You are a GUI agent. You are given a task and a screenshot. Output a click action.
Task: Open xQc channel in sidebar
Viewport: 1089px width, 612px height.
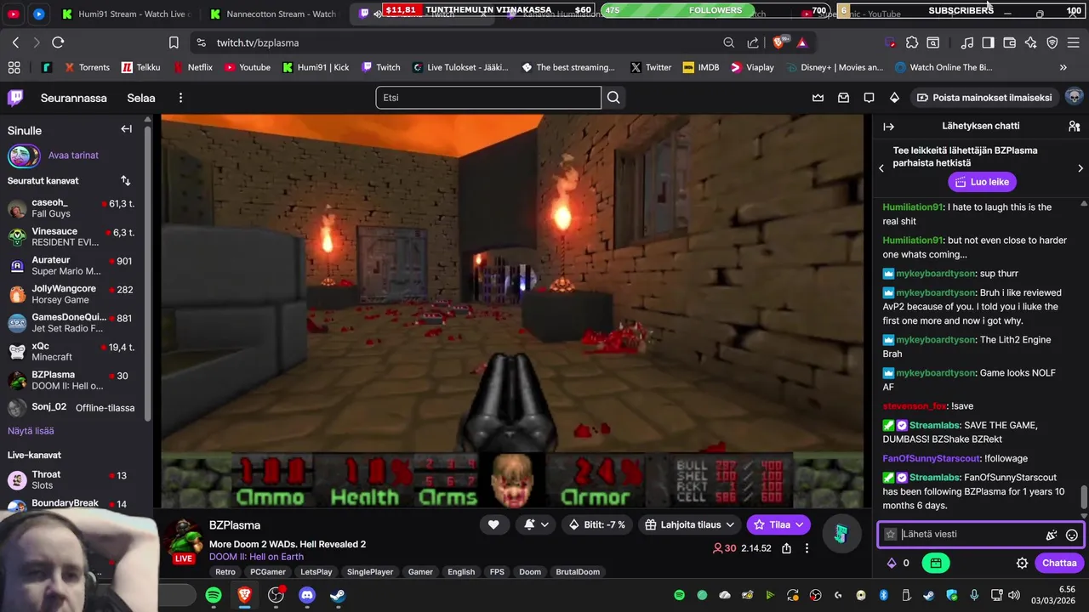[73, 352]
